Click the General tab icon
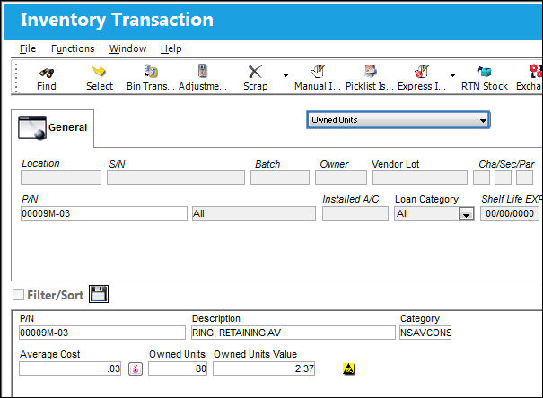This screenshot has width=543, height=398. tap(32, 127)
